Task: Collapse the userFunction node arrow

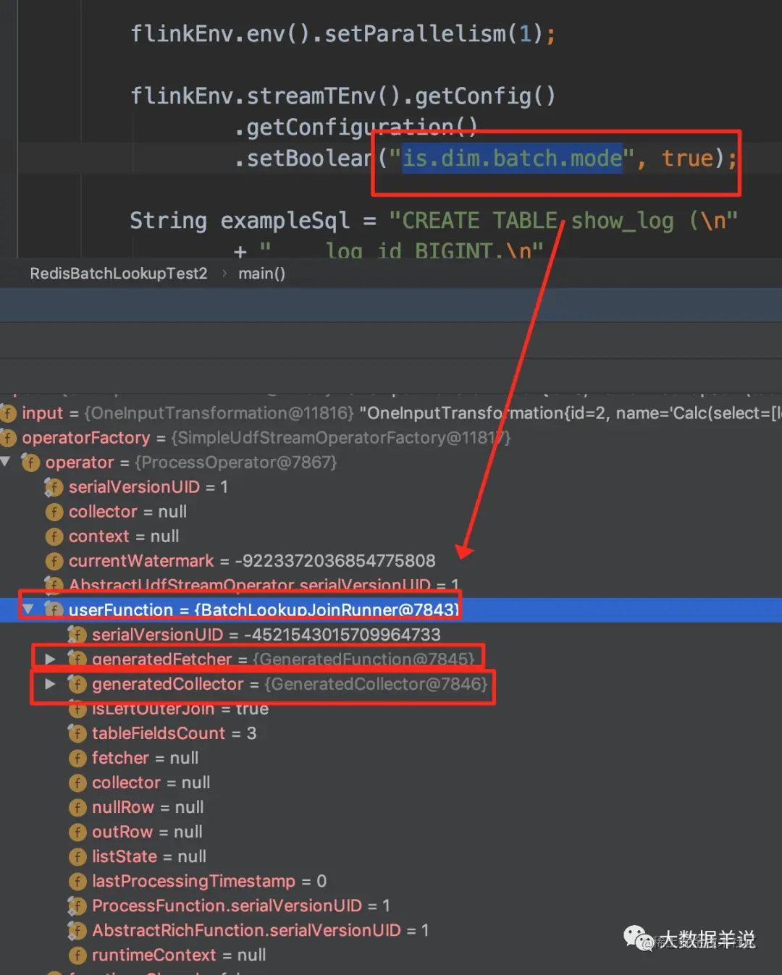Action: click(x=28, y=609)
